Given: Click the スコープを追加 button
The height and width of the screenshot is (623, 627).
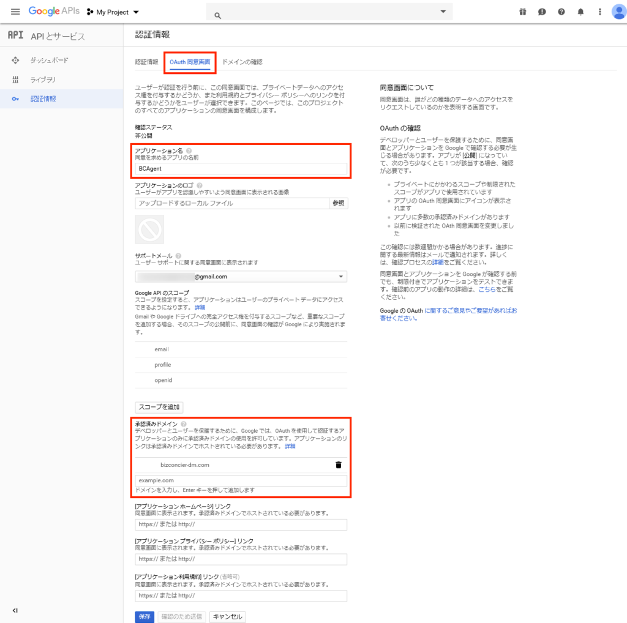Looking at the screenshot, I should (159, 407).
